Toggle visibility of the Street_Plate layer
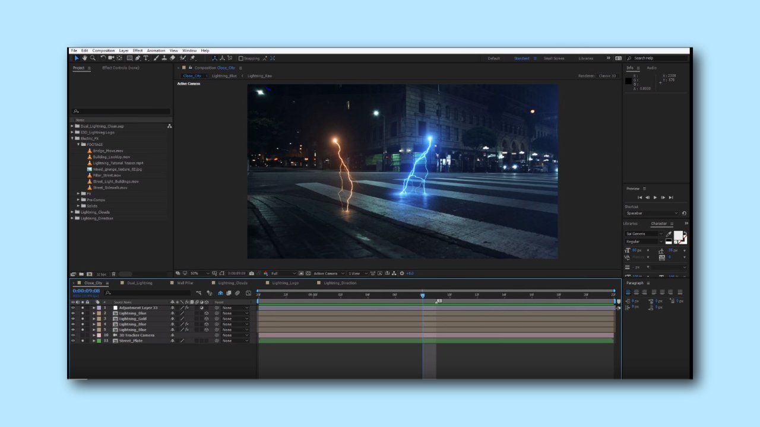 pyautogui.click(x=73, y=341)
